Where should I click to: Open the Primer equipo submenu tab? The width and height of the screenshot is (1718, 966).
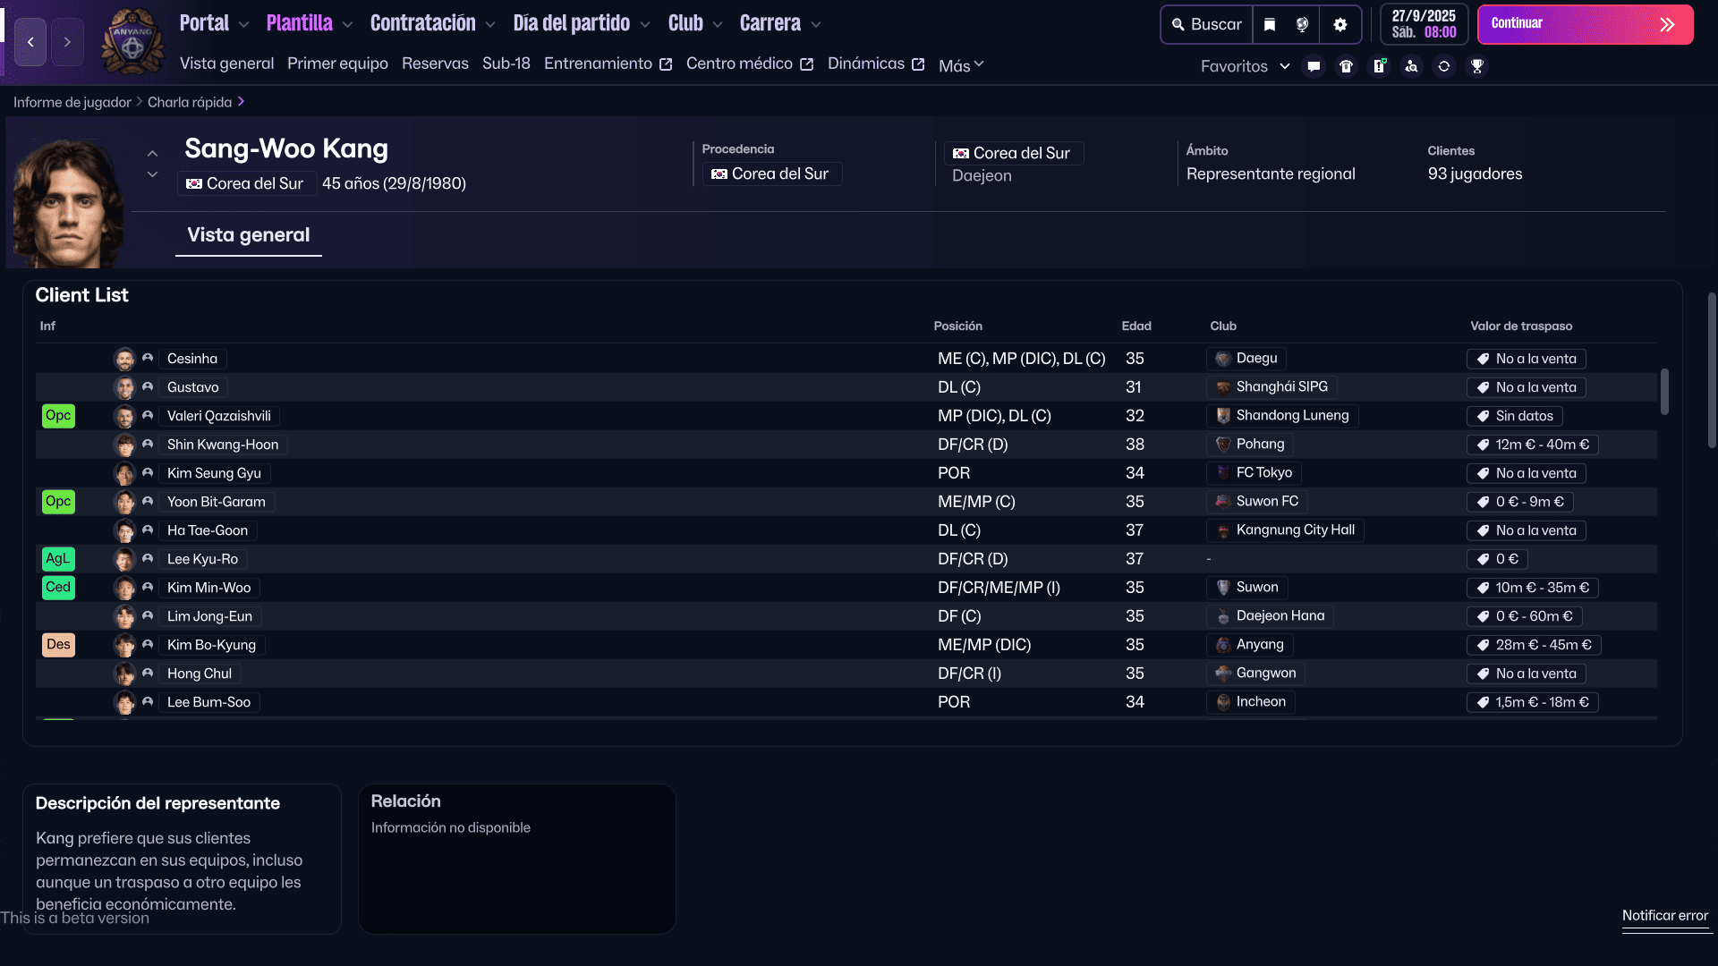337,64
